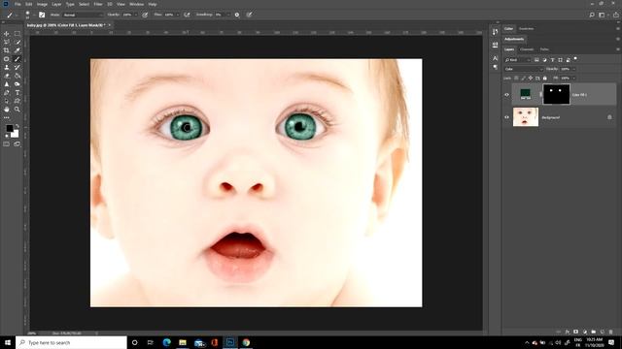Select the Lasso tool

[7, 42]
